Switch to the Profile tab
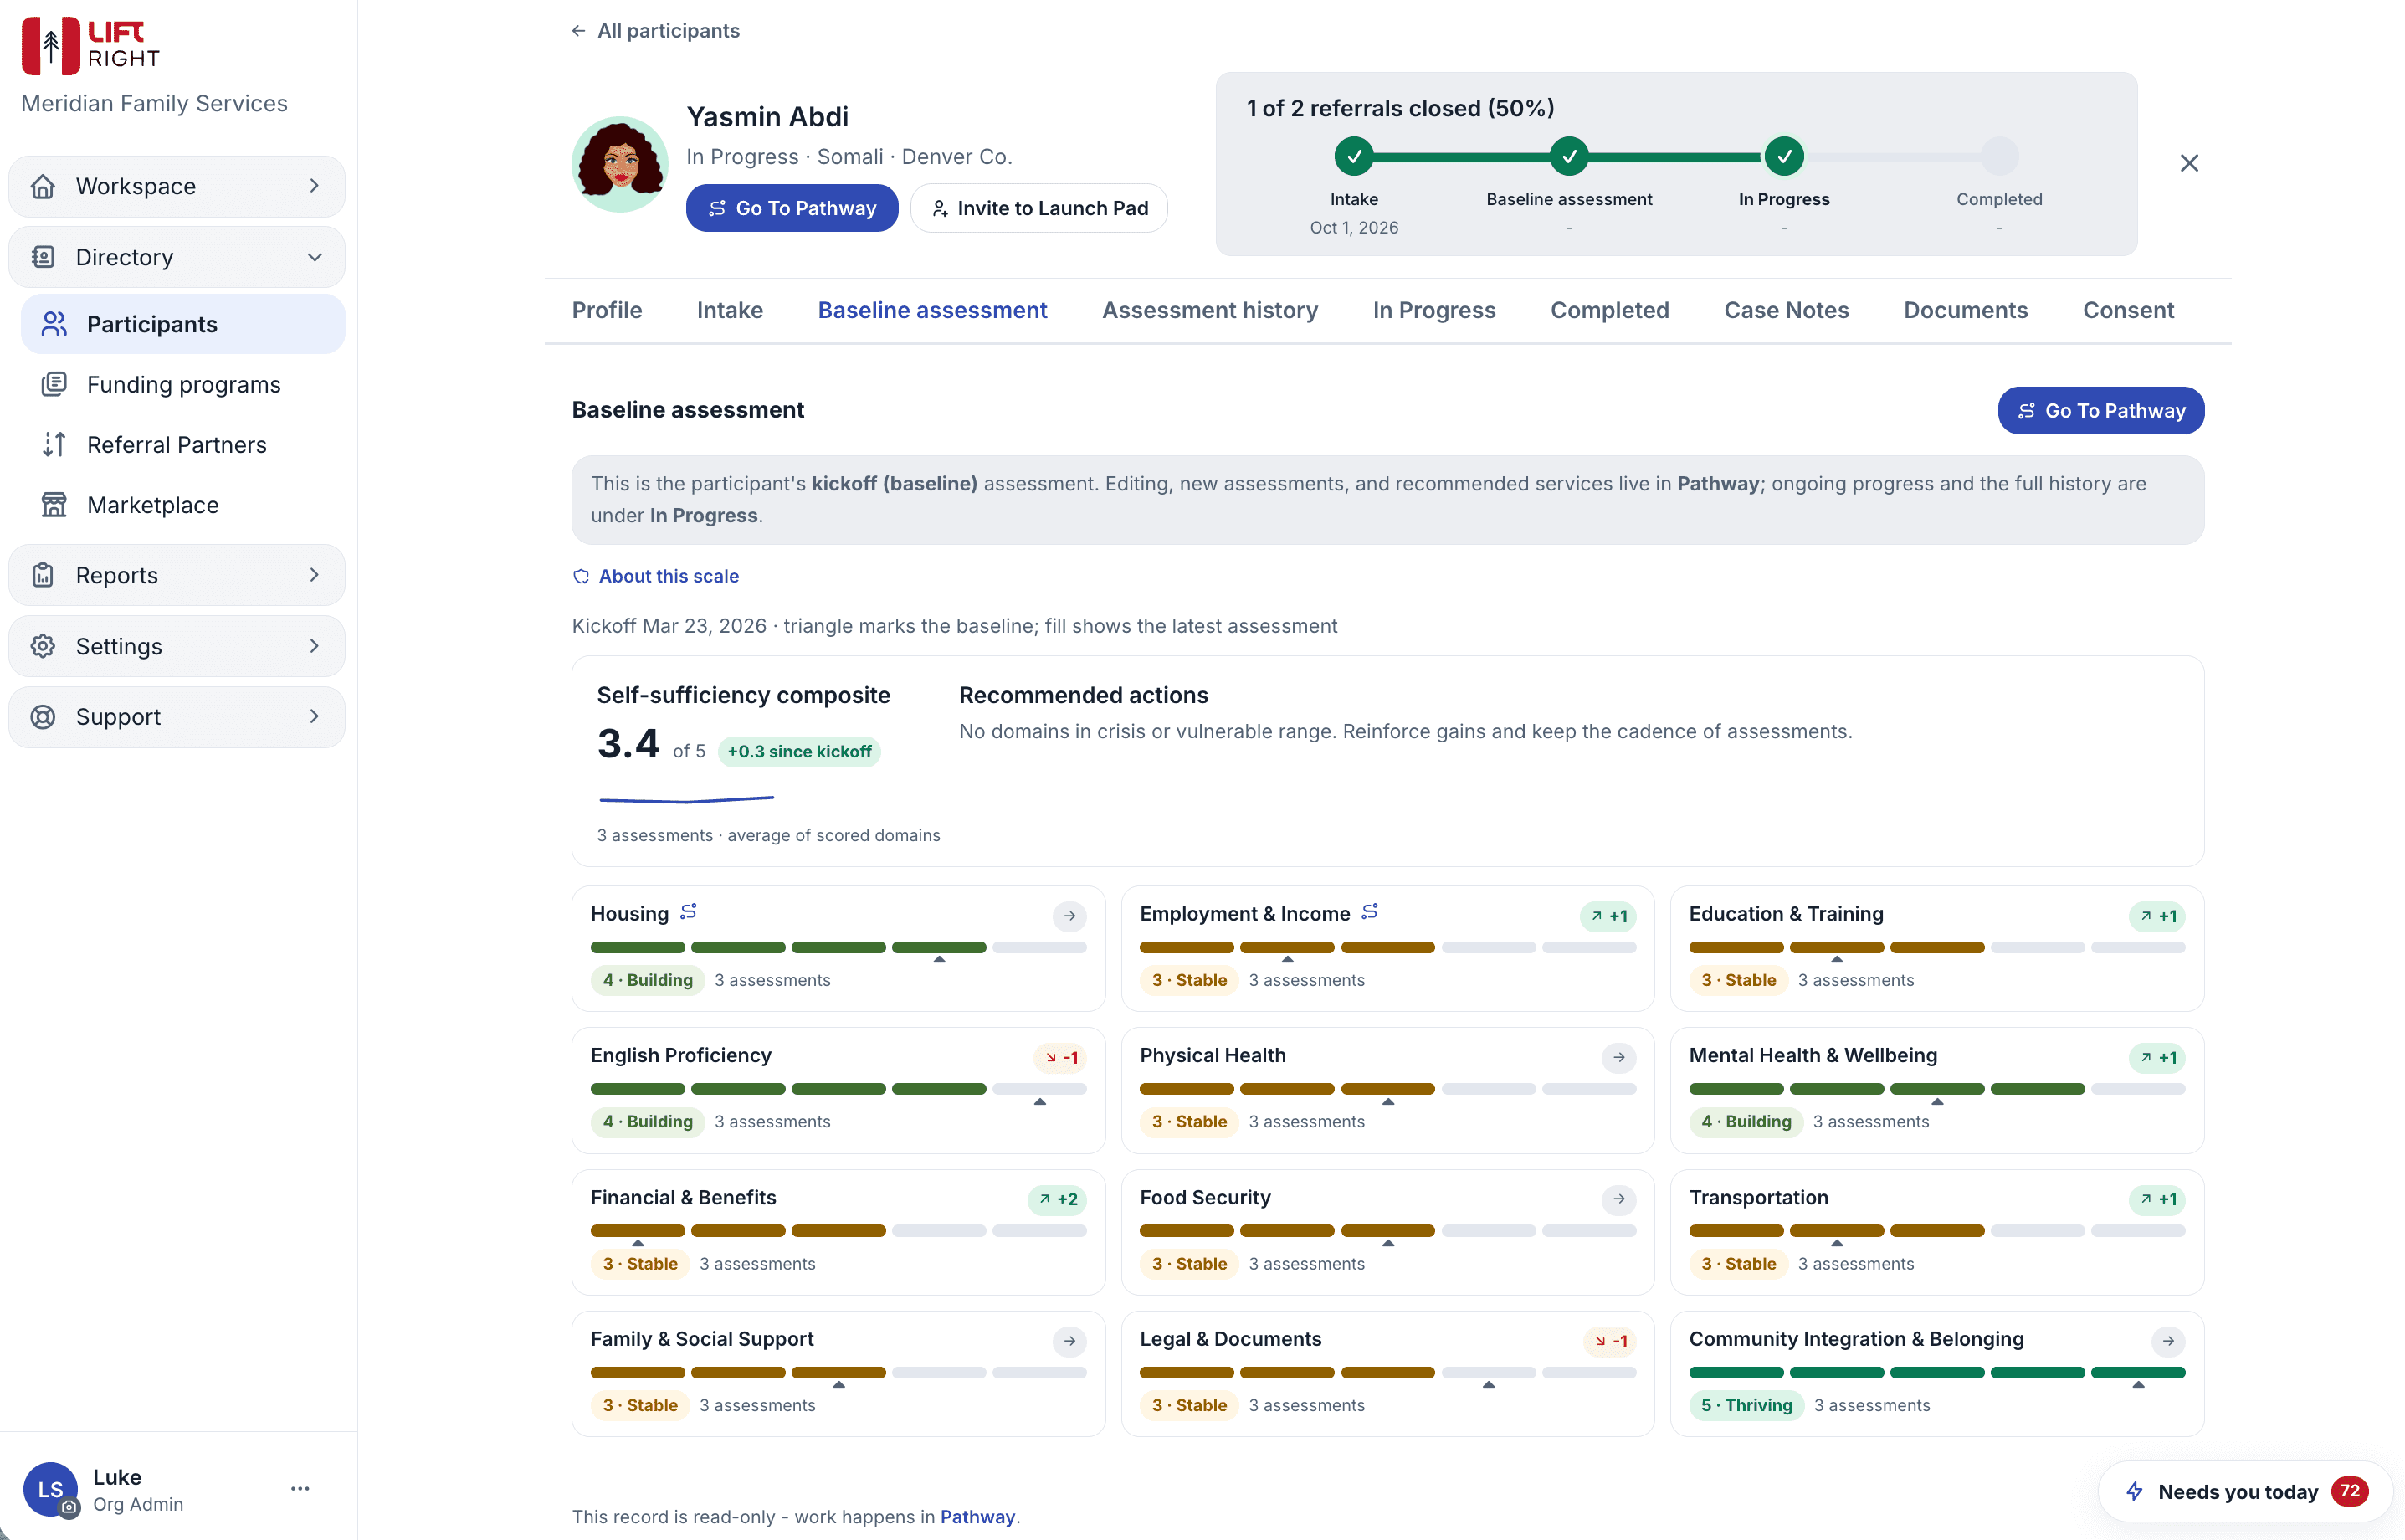2405x1540 pixels. pyautogui.click(x=607, y=310)
